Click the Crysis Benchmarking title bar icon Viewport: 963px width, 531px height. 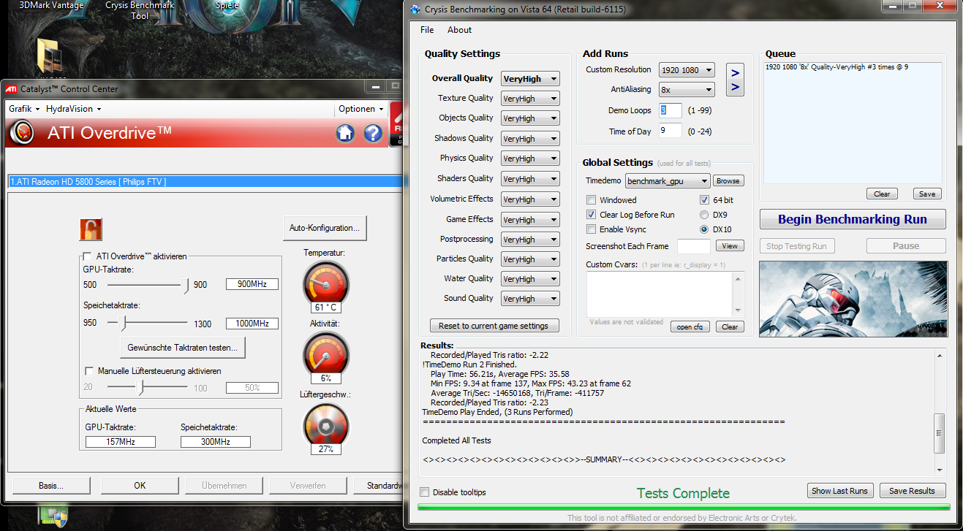pyautogui.click(x=416, y=9)
